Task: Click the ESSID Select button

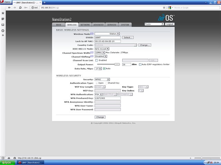Action: pyautogui.click(x=128, y=37)
